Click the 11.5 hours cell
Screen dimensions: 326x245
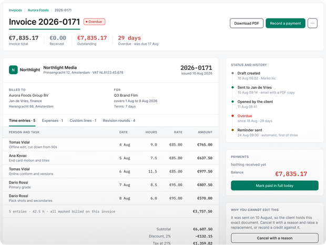pyautogui.click(x=152, y=171)
